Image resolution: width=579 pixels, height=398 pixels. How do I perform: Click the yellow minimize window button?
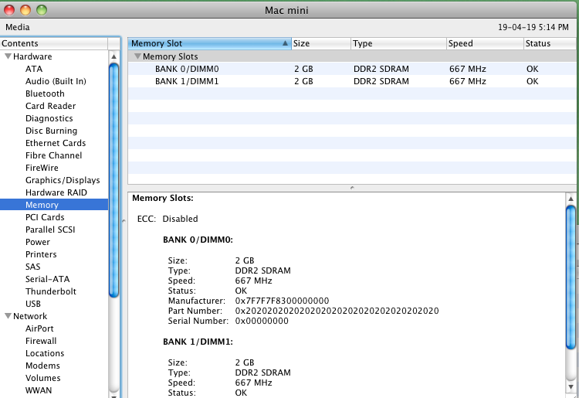25,10
